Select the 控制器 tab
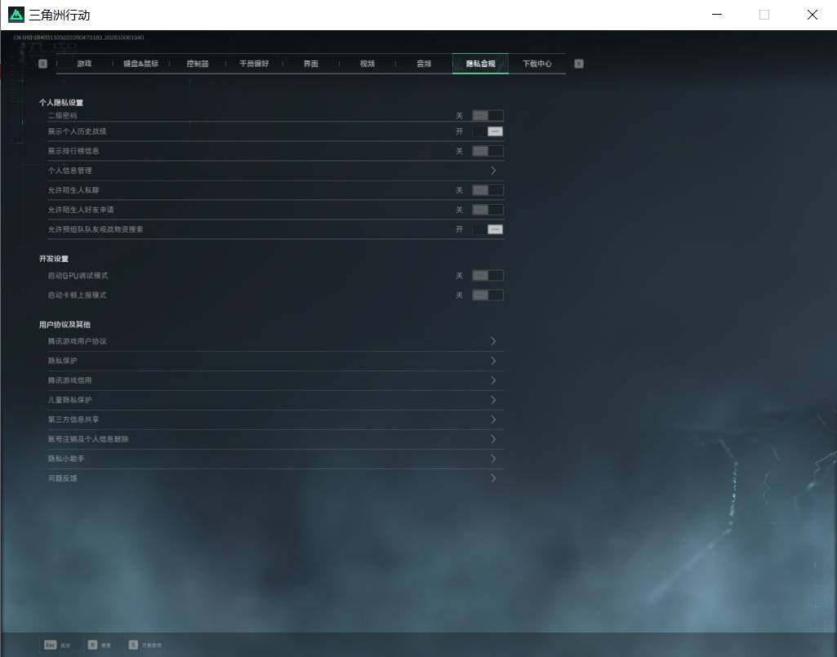 [x=198, y=64]
